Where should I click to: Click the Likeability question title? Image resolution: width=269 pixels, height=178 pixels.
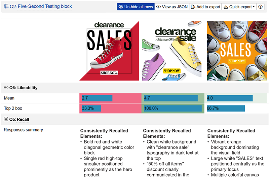point(27,88)
